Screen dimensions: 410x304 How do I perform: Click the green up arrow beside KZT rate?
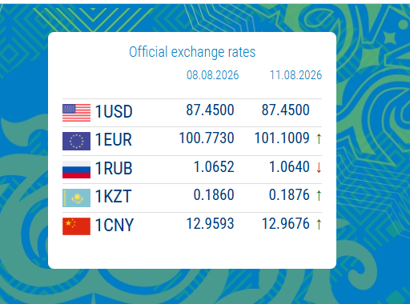pyautogui.click(x=319, y=195)
